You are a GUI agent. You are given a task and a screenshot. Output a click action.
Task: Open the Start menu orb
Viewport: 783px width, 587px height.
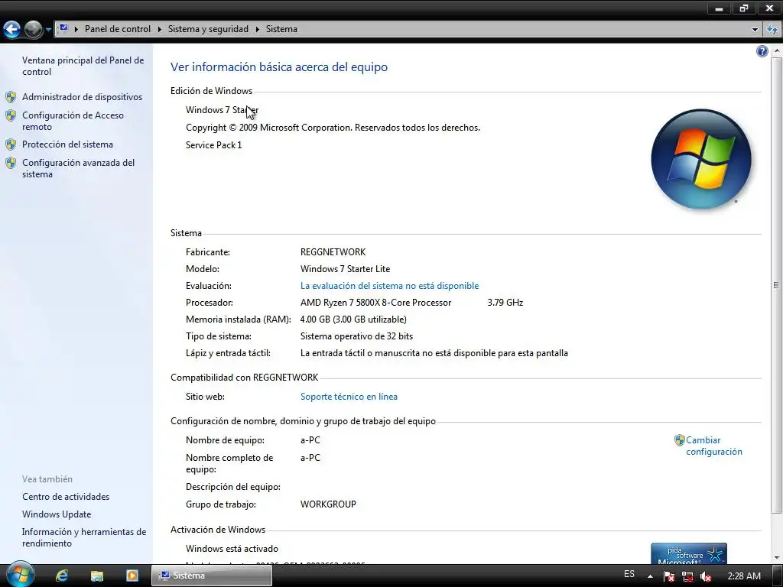21,574
